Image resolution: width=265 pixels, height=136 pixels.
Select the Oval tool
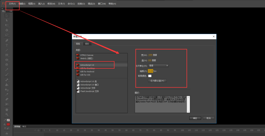pyautogui.click(x=7, y=60)
